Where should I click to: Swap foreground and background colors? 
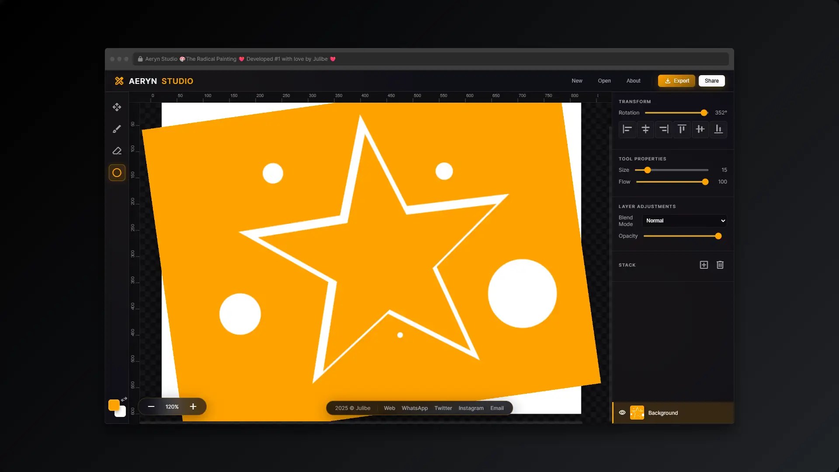124,399
